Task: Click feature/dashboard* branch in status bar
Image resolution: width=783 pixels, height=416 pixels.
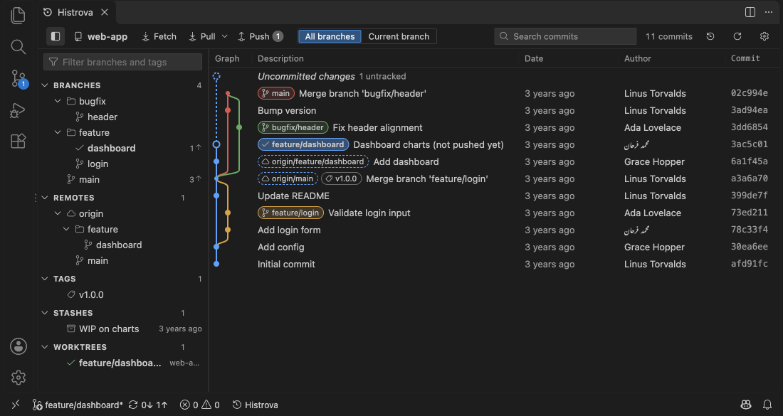Action: (78, 405)
